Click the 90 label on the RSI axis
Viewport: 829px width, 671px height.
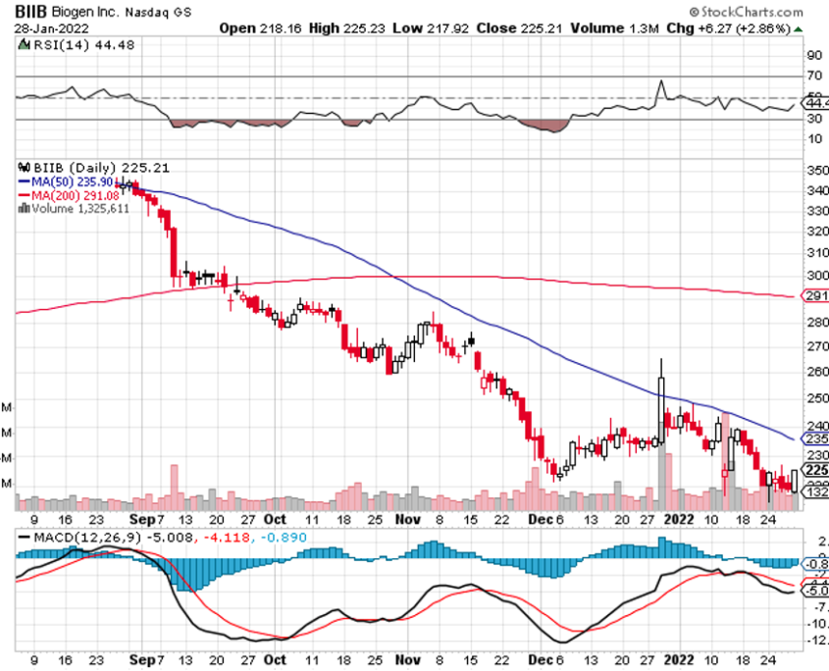click(814, 55)
